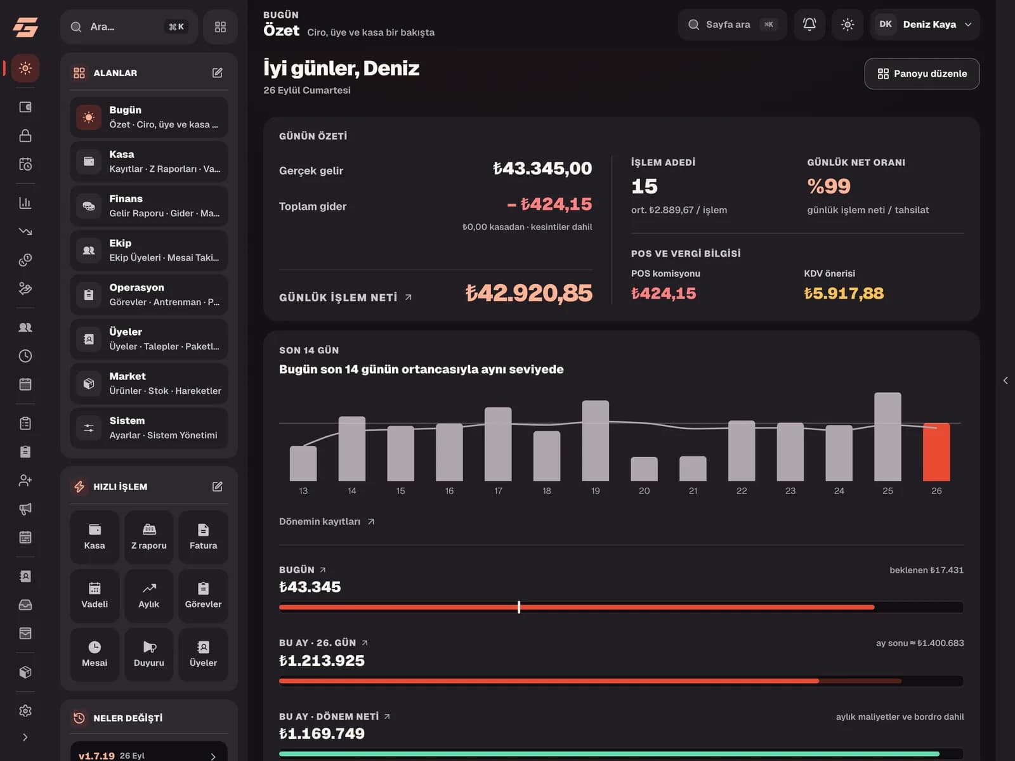
Task: Click the Aylık quick action
Action: (x=149, y=595)
